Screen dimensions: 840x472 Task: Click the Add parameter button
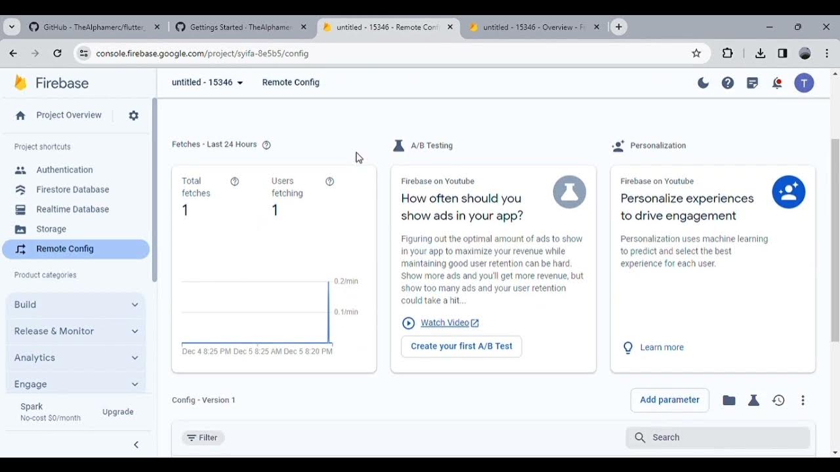pyautogui.click(x=669, y=400)
